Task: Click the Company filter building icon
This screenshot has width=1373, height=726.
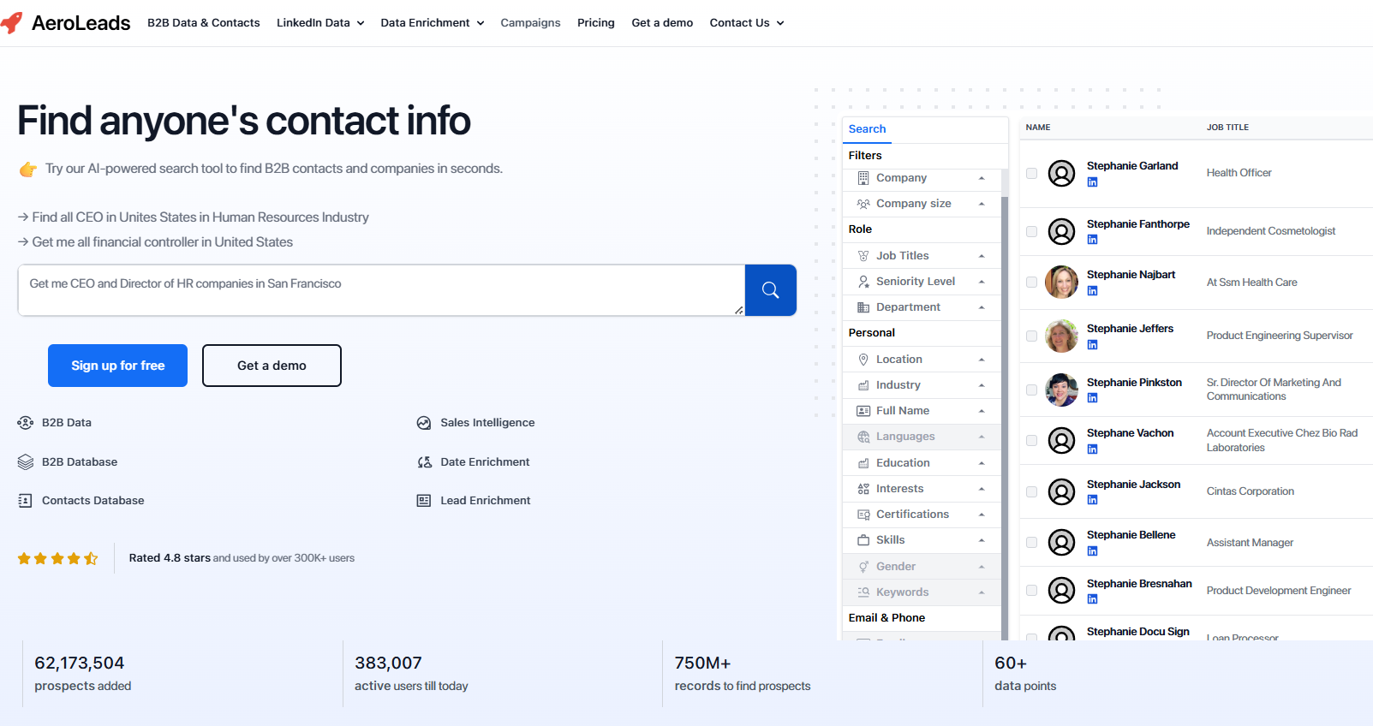Action: [x=863, y=178]
